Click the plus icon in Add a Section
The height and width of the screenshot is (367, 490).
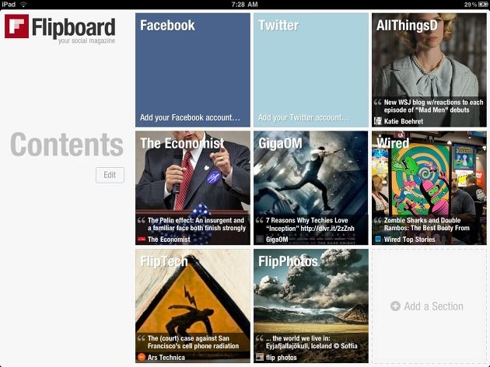click(x=395, y=306)
